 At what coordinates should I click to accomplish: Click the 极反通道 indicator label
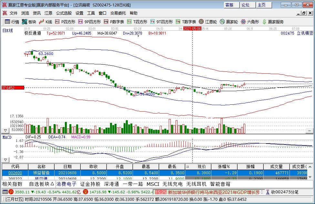(x=33, y=33)
